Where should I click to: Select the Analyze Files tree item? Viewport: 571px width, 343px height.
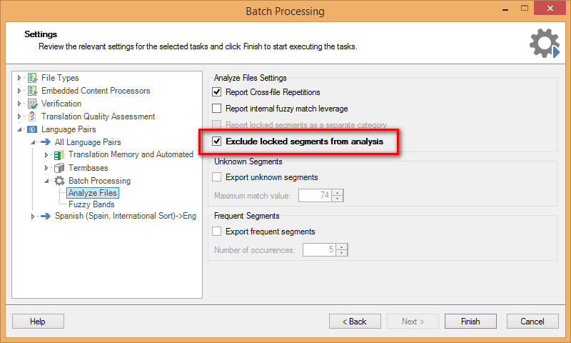(x=93, y=193)
